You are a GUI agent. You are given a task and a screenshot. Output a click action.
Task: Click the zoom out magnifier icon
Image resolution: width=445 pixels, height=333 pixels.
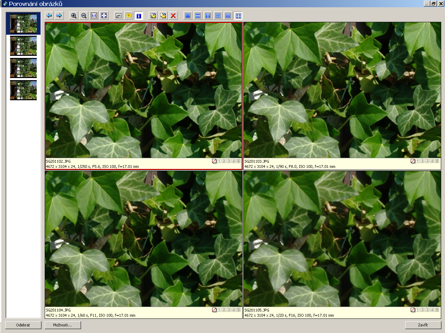(x=84, y=16)
